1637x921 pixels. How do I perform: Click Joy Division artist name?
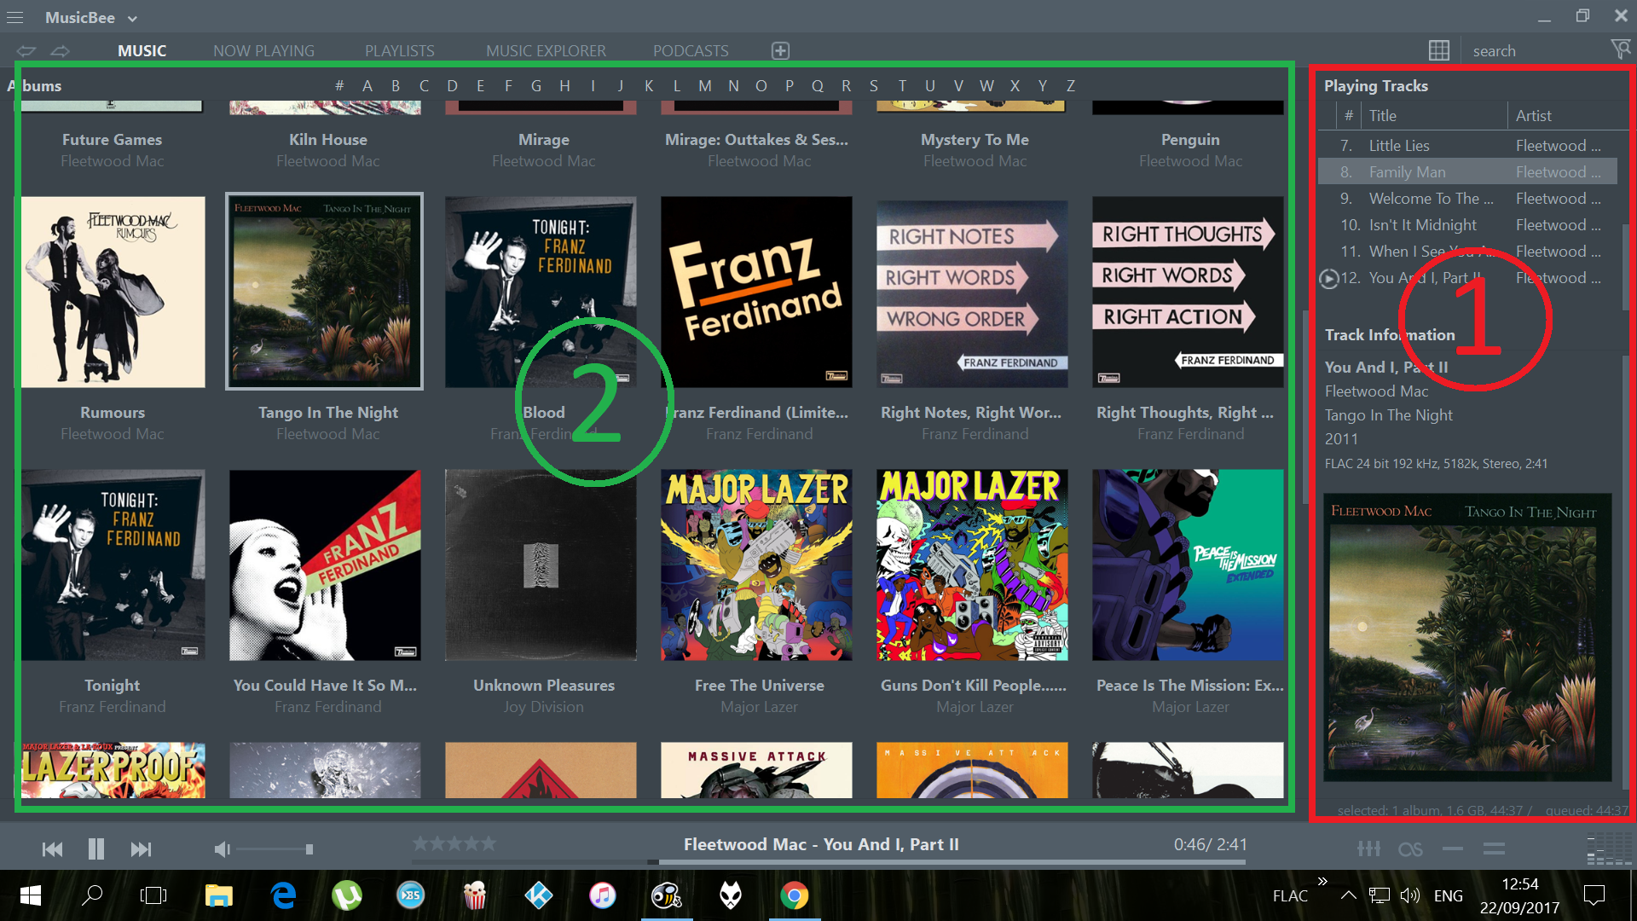(544, 707)
